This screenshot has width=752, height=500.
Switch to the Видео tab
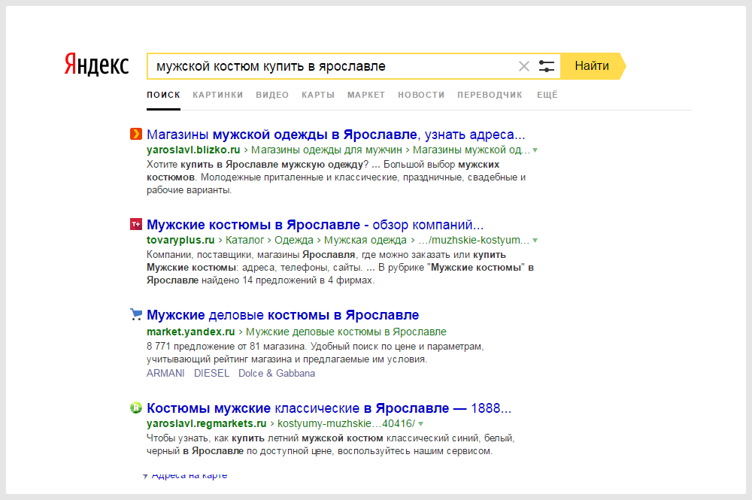click(272, 95)
